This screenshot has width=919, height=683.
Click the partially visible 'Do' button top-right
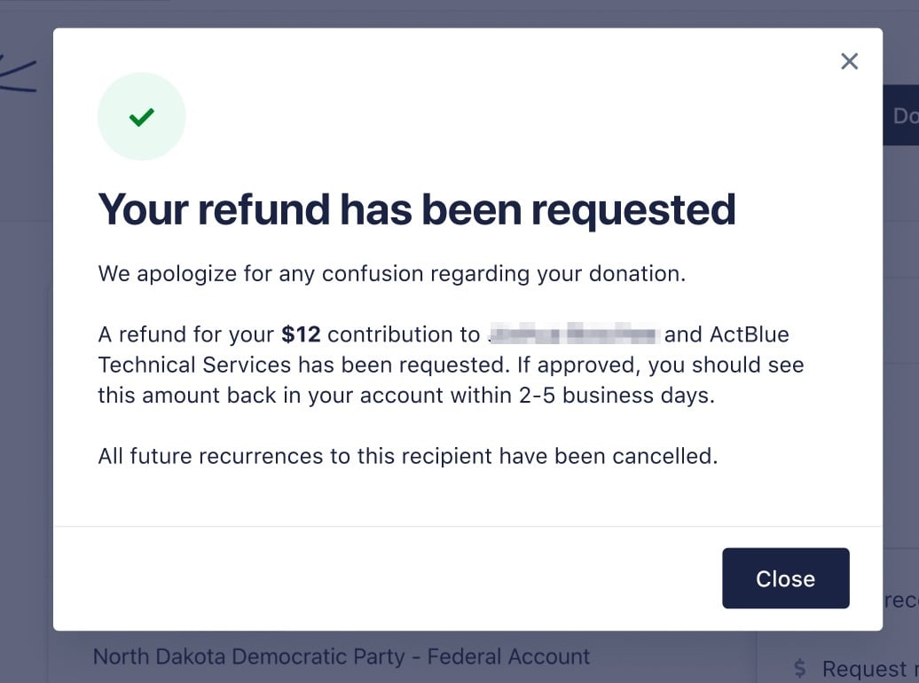(x=904, y=116)
